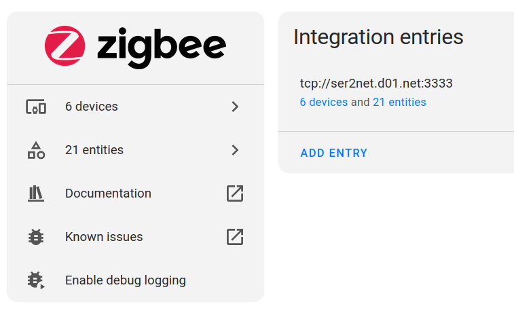The image size is (514, 315).
Task: Click the shapes icon beside 21 entities
Action: (x=36, y=150)
